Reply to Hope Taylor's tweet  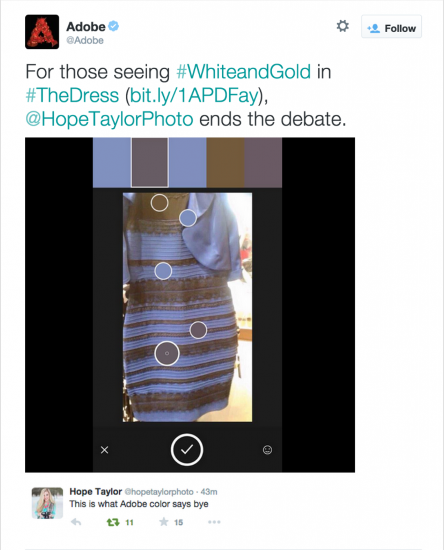point(76,522)
